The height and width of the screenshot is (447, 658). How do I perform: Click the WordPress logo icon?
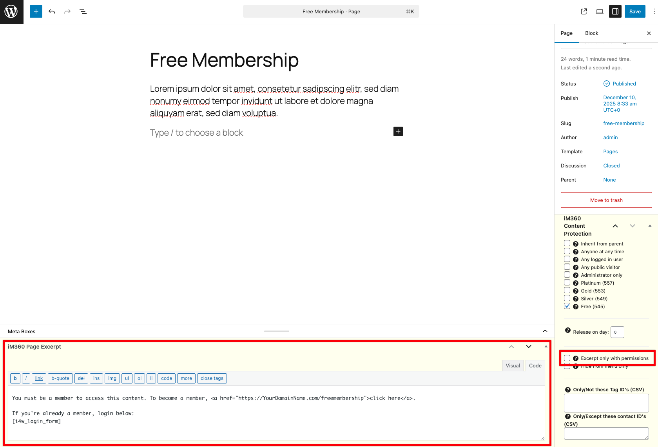click(x=11, y=12)
